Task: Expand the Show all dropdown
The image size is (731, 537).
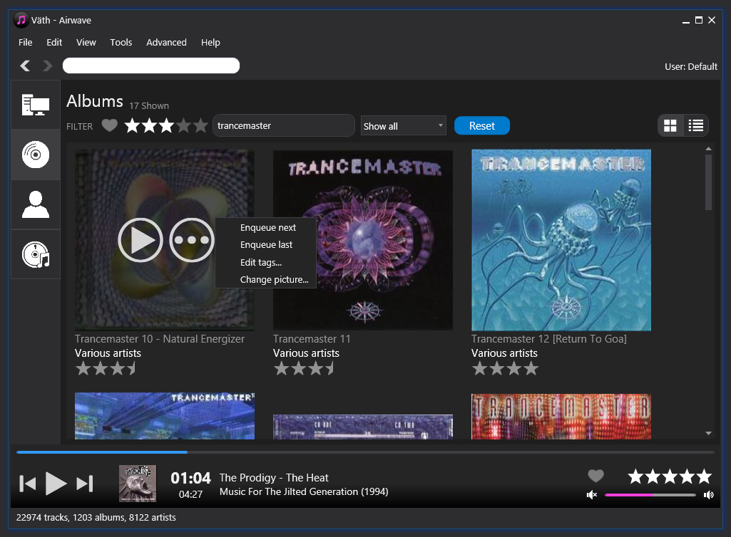Action: [403, 126]
